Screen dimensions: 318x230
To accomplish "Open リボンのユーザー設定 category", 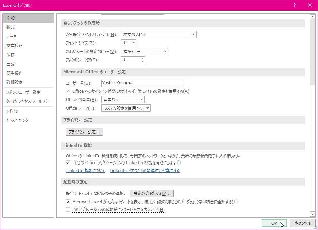I will (29, 92).
